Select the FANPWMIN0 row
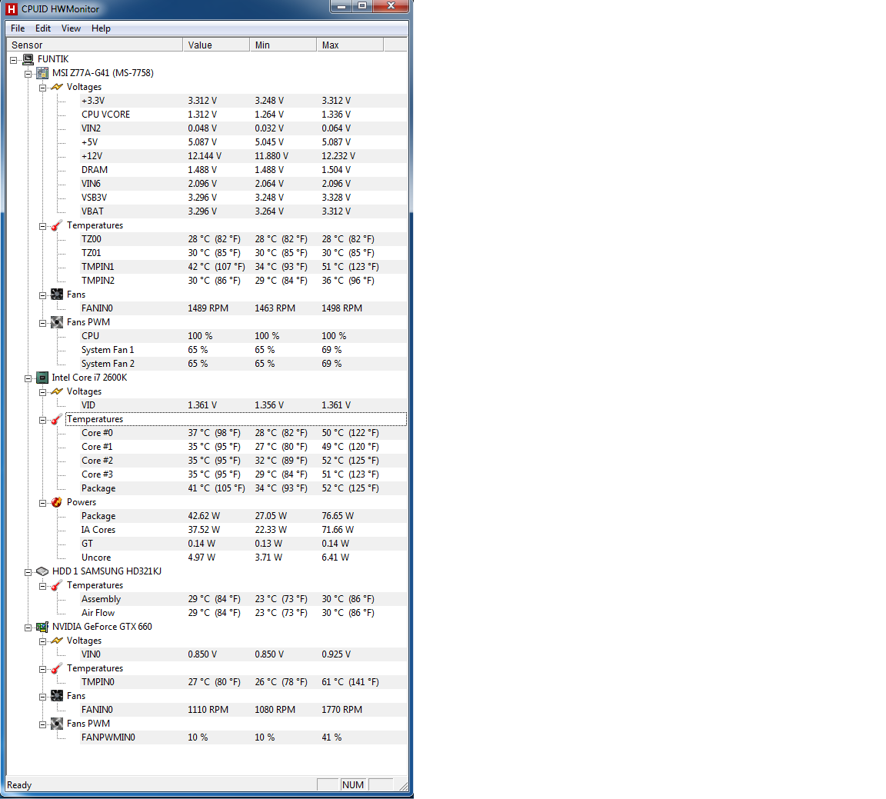This screenshot has height=799, width=886. [x=243, y=737]
